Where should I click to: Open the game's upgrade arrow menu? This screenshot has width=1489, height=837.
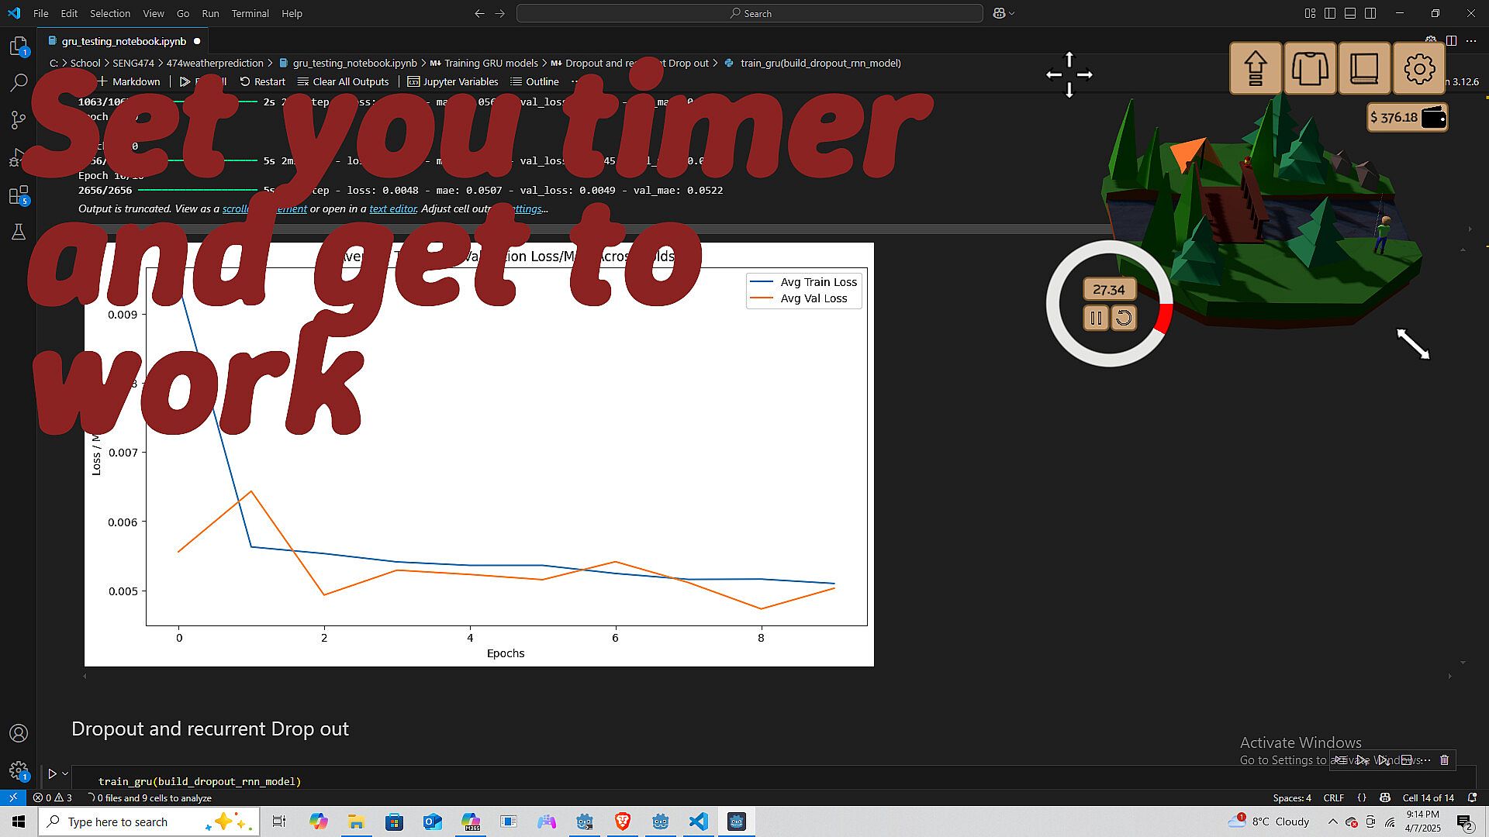pyautogui.click(x=1255, y=69)
